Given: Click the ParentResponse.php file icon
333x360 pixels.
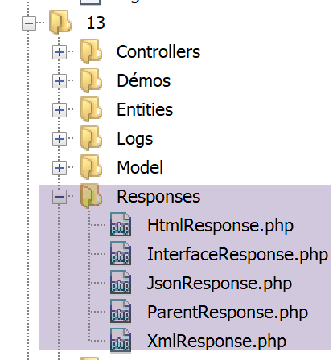Looking at the screenshot, I should point(121,311).
